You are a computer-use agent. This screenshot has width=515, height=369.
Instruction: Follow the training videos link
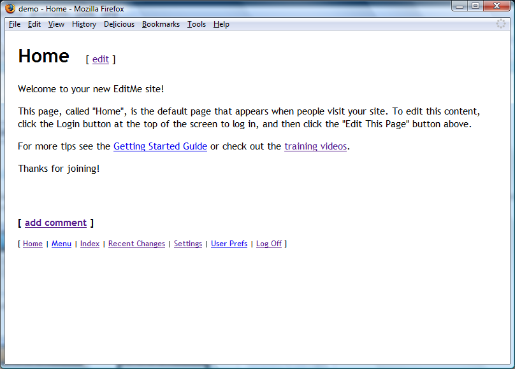(x=316, y=146)
